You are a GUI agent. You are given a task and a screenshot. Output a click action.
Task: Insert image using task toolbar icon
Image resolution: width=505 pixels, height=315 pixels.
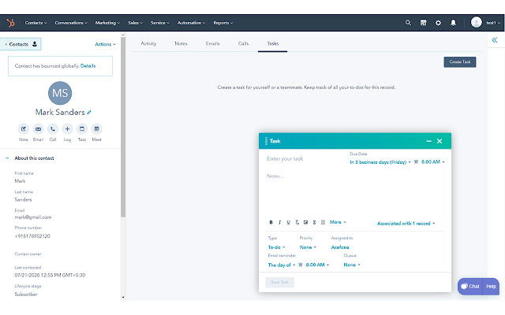[305, 222]
